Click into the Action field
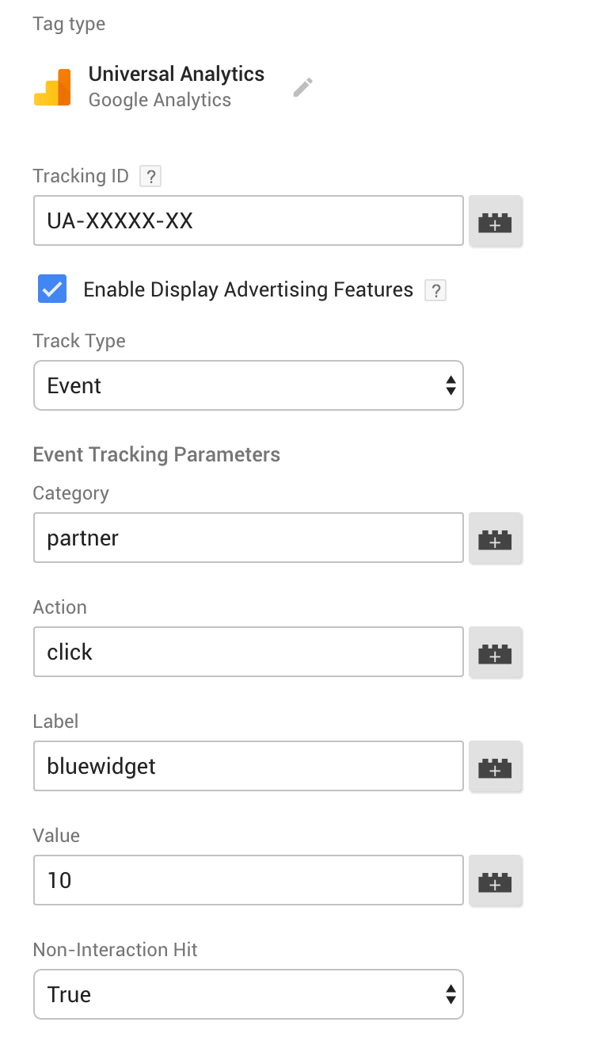 [x=248, y=652]
